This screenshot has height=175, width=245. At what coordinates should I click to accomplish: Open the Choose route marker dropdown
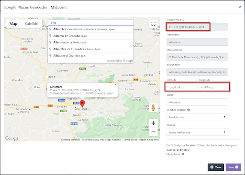[197, 133]
